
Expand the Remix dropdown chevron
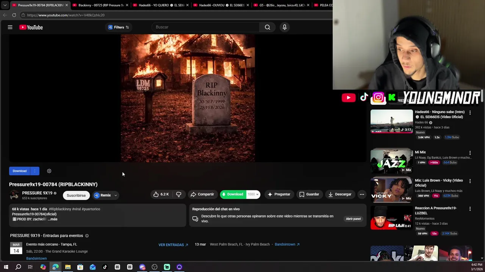point(116,195)
